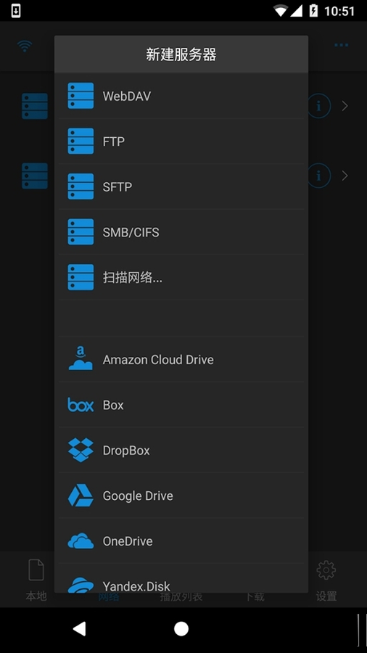Open the second server icon behind the dialog
The image size is (367, 653).
point(35,176)
